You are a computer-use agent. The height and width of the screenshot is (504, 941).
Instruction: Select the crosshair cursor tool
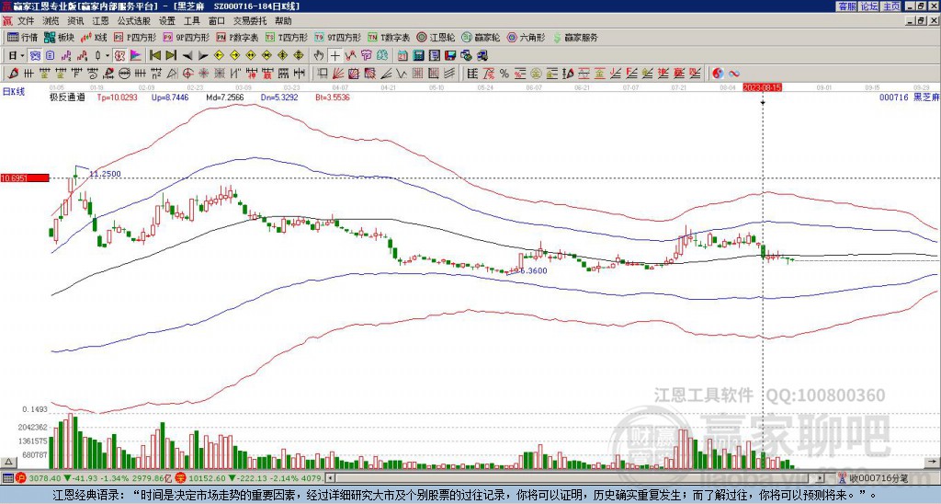coord(335,55)
